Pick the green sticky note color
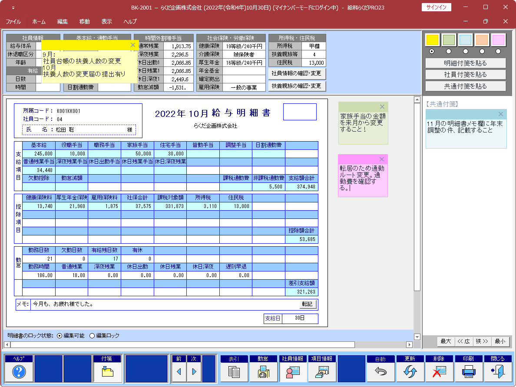 tap(449, 40)
